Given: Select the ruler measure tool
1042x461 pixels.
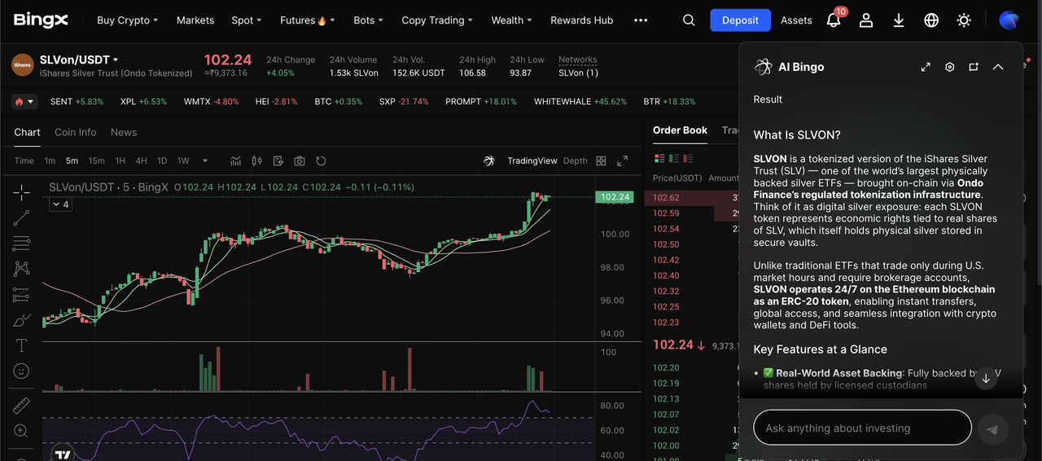Looking at the screenshot, I should click(22, 406).
